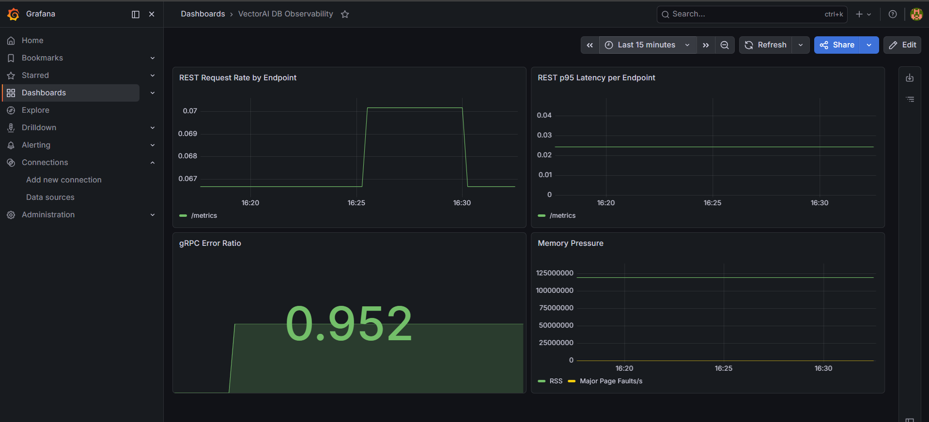Click the Home house icon
The image size is (929, 422).
[11, 41]
